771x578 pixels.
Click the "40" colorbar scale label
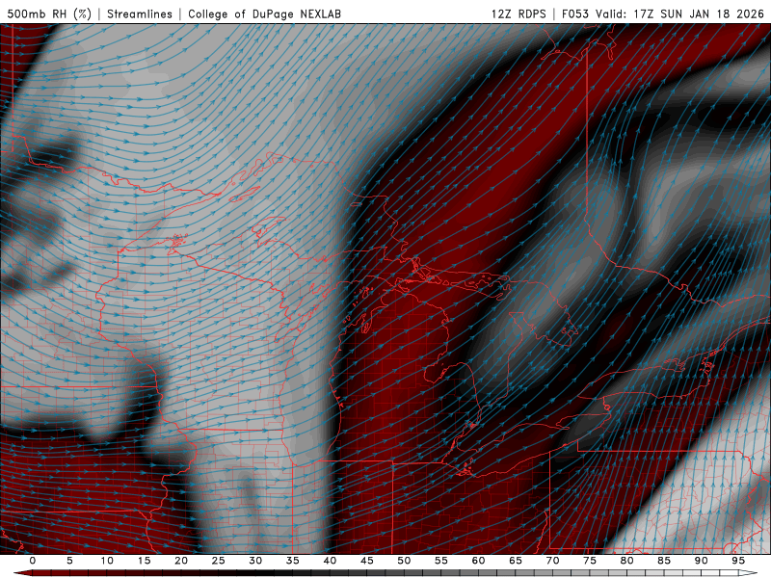(330, 561)
